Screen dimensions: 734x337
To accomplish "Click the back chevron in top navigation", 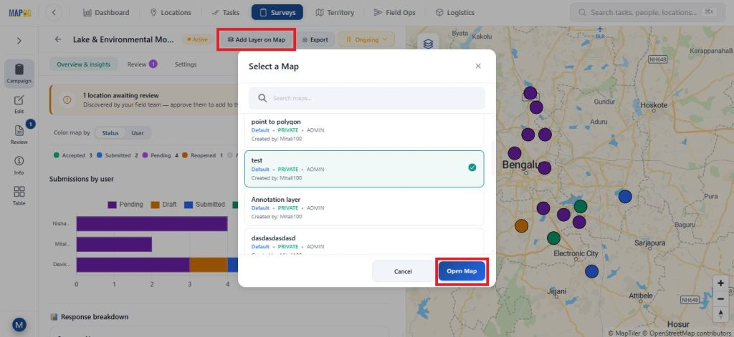I will tap(54, 13).
